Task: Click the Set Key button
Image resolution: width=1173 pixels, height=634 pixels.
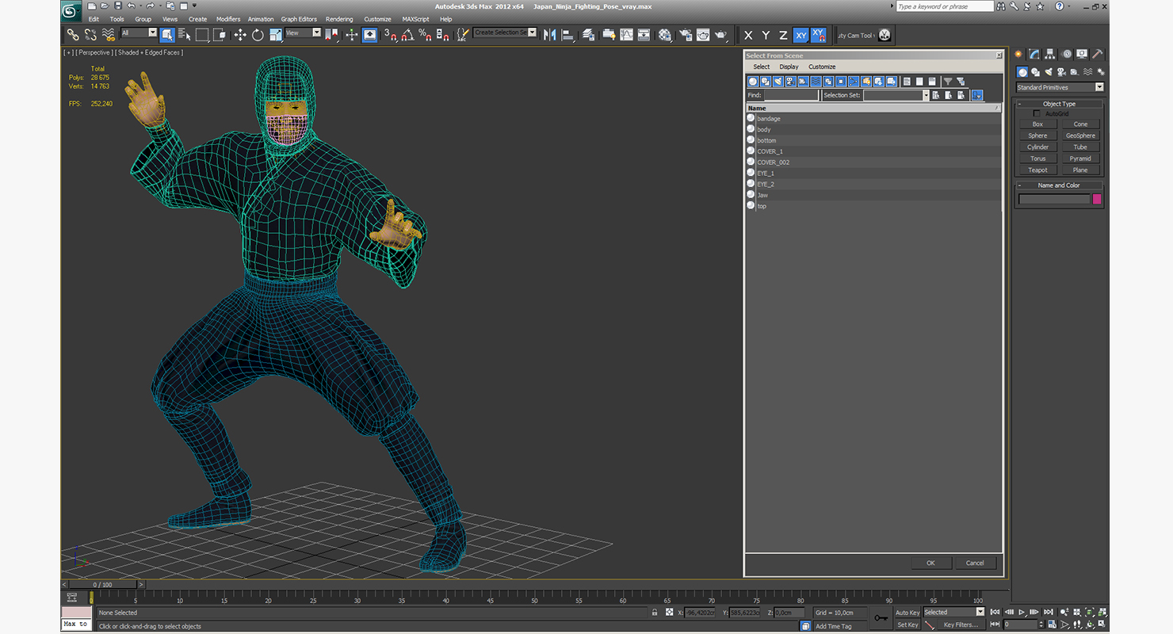Action: [907, 625]
